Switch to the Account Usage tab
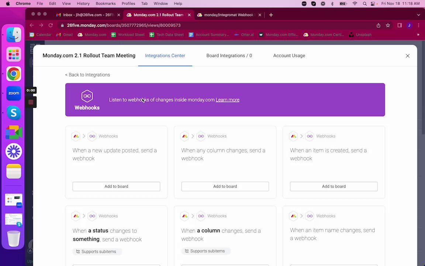Image resolution: width=425 pixels, height=266 pixels. tap(289, 56)
